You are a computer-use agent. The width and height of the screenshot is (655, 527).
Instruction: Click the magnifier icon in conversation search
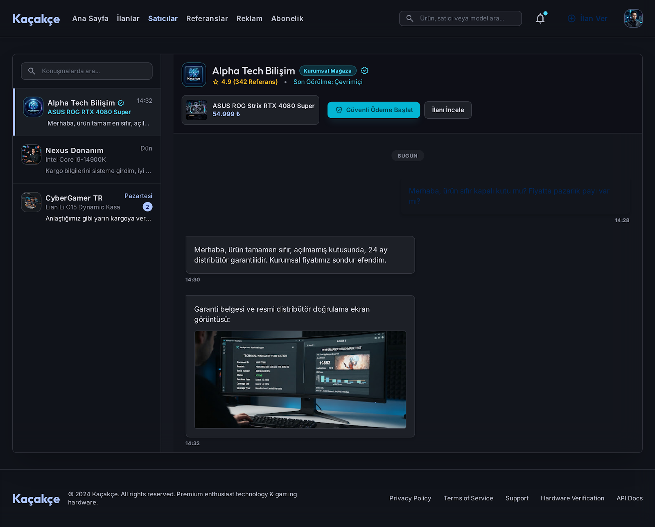pyautogui.click(x=32, y=71)
